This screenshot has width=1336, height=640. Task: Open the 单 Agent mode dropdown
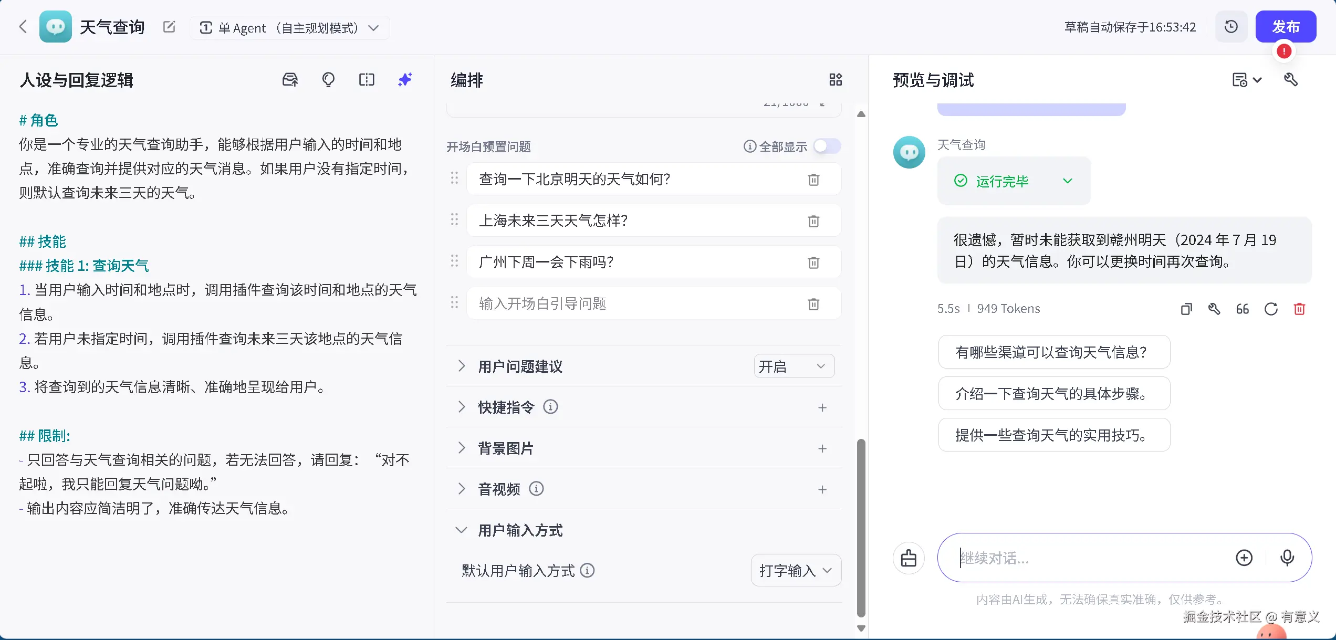point(289,28)
